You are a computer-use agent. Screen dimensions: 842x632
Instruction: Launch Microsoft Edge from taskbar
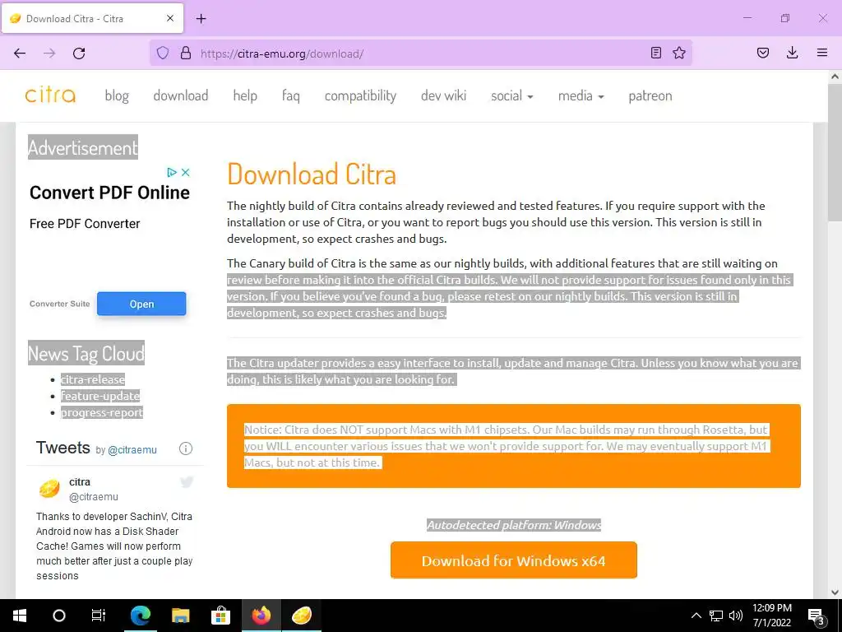(141, 616)
